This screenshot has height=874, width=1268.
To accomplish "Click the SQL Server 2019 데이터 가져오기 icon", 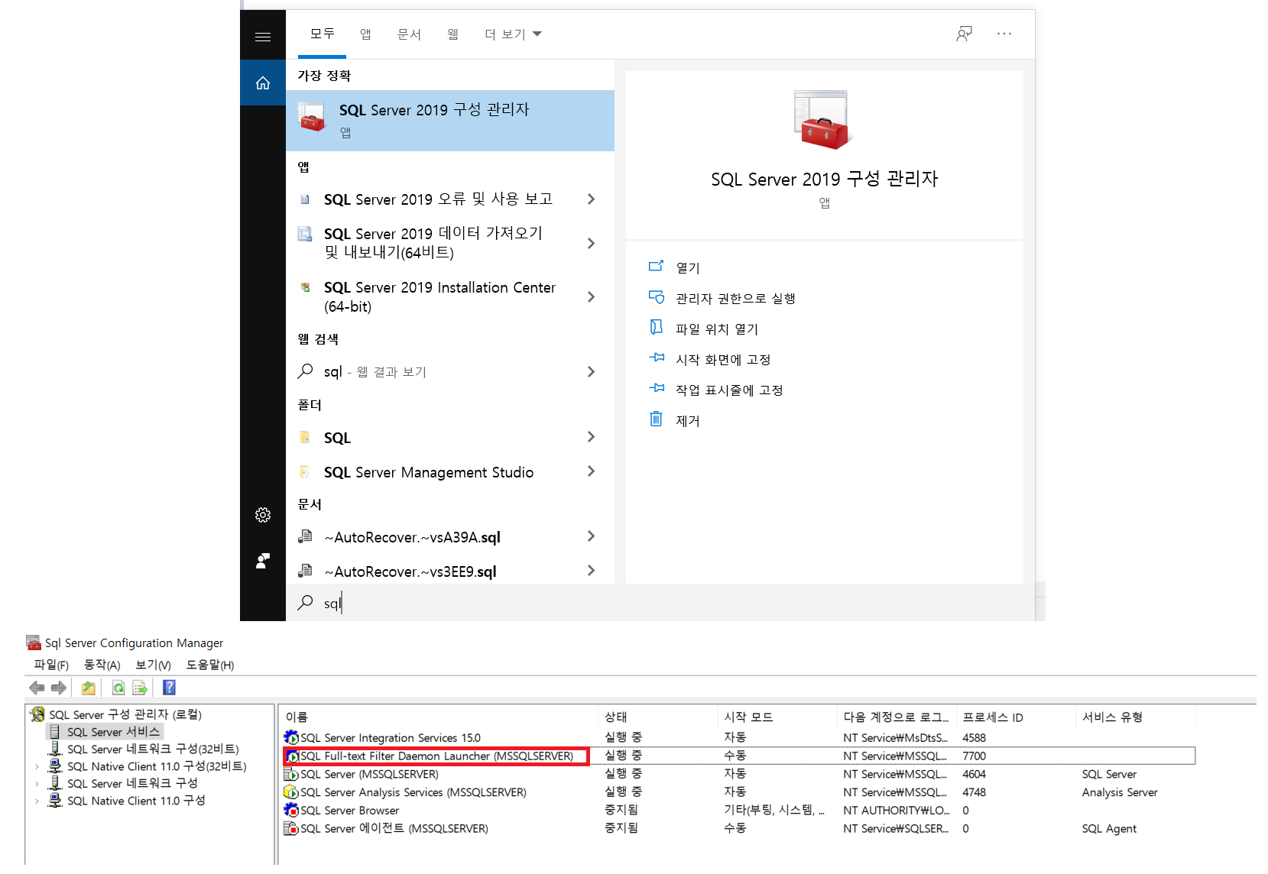I will [x=305, y=234].
